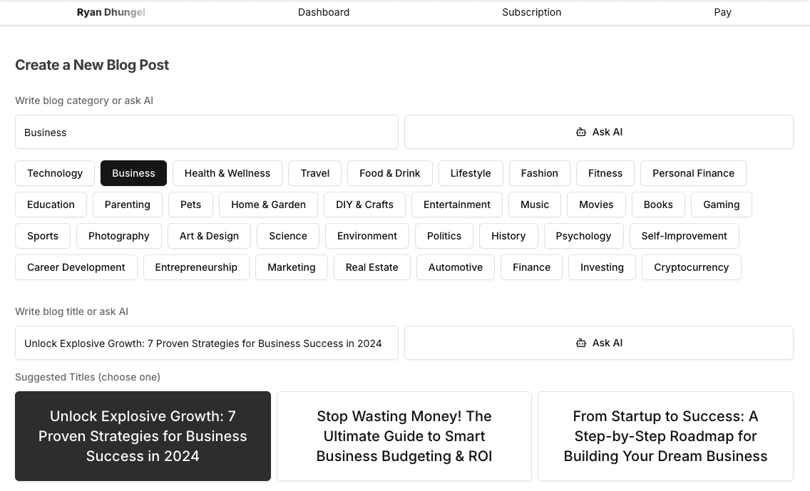The image size is (810, 491).
Task: Pick the Photography category chip
Action: click(x=119, y=237)
